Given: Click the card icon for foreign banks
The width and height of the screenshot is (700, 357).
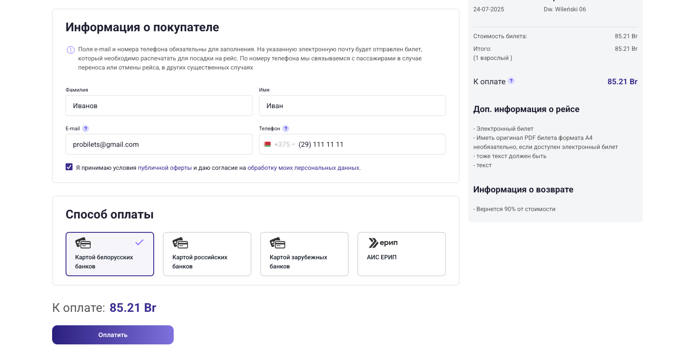Looking at the screenshot, I should [277, 243].
